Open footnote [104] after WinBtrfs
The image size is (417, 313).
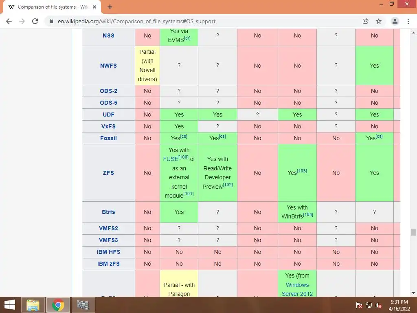coord(308,214)
